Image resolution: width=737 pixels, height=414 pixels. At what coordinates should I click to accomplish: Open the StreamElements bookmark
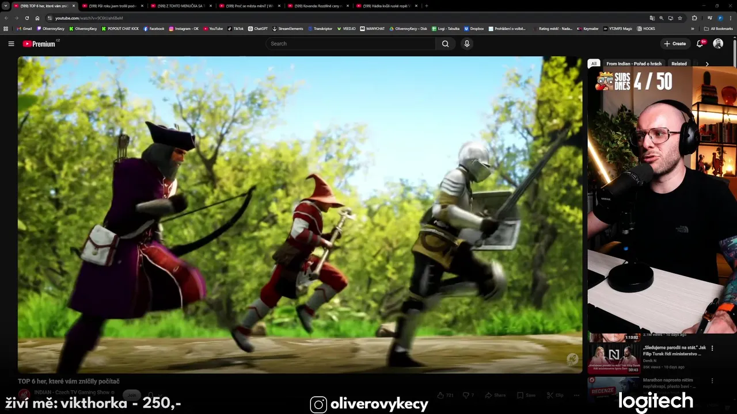pos(287,29)
